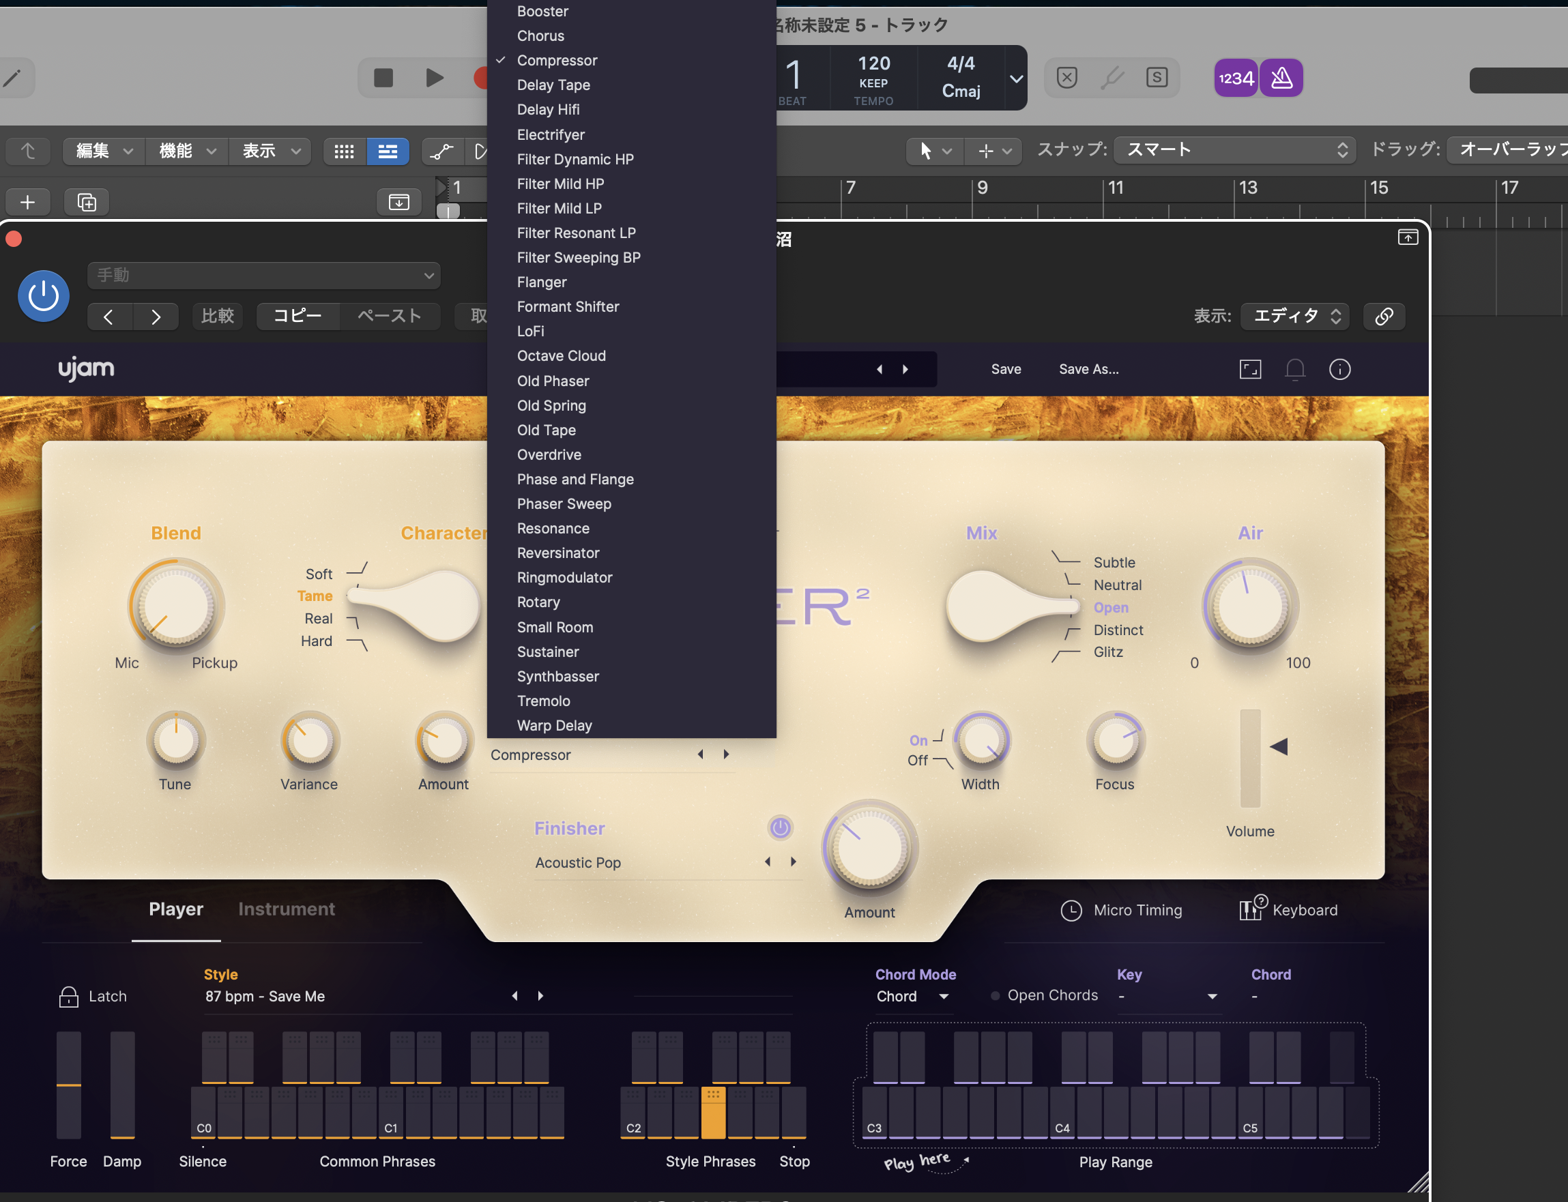The width and height of the screenshot is (1568, 1202).
Task: Expand the tempo display options chevron
Action: [x=1016, y=78]
